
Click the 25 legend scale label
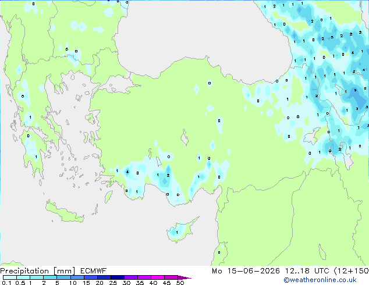point(113,283)
